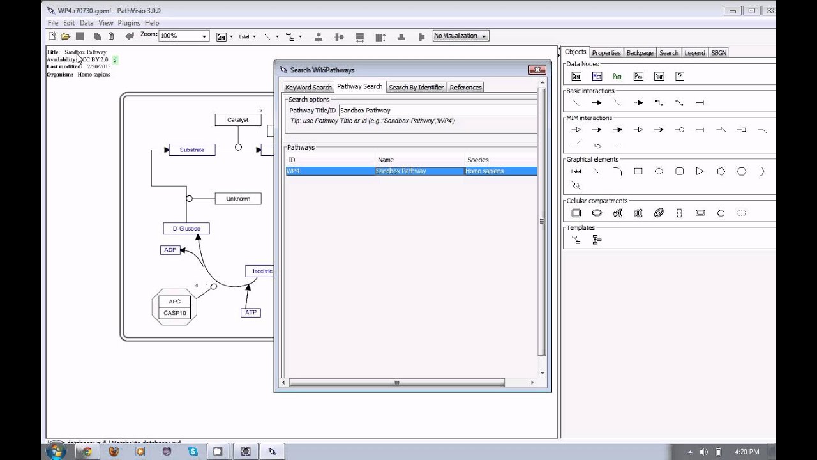Image resolution: width=817 pixels, height=460 pixels.
Task: Click the MIM catalysis (line with circle) icon
Action: coord(680,130)
